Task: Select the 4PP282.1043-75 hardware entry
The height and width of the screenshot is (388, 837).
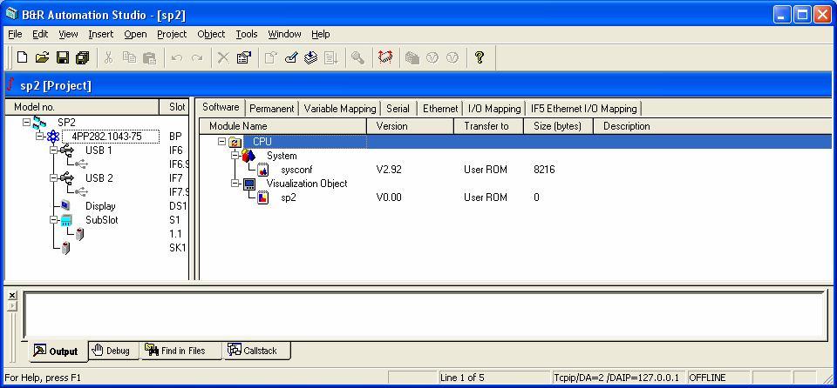Action: click(111, 137)
